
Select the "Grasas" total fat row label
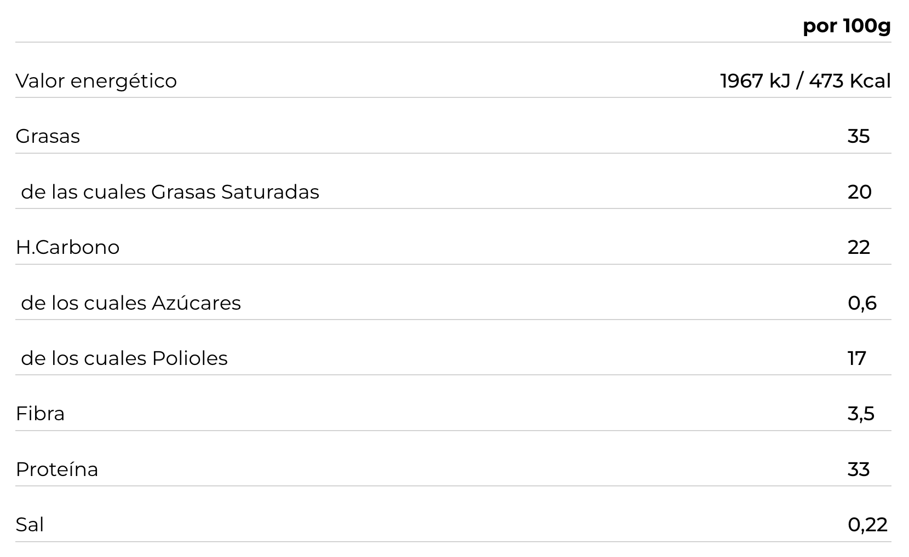click(x=48, y=136)
